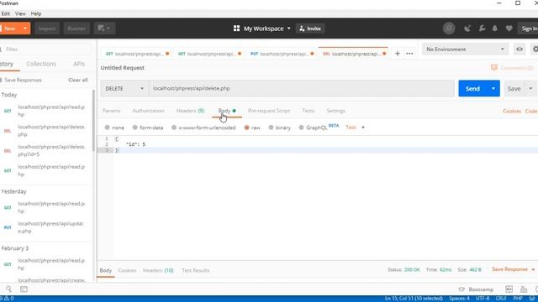Add a new request tab
Viewport: 538px width, 302px height.
(398, 54)
